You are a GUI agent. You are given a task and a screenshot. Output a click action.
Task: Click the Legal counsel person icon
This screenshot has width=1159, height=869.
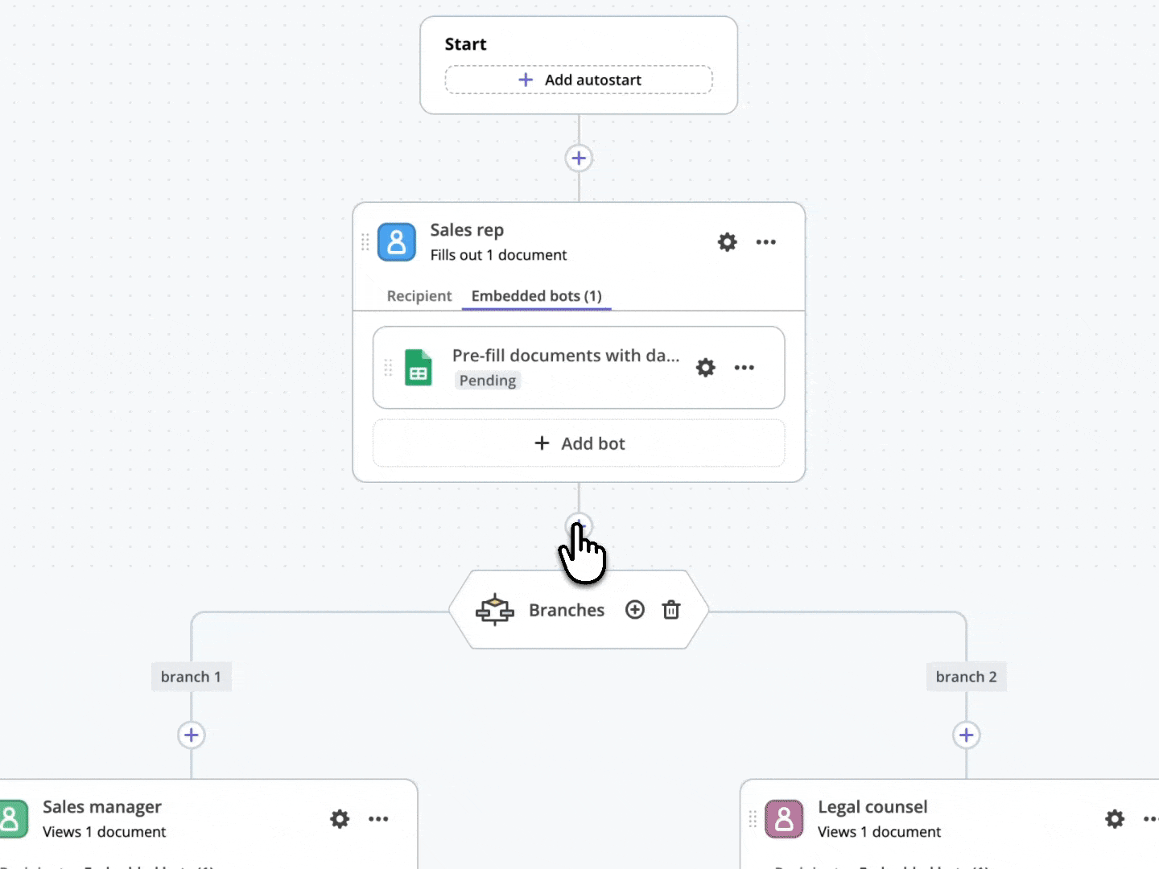[x=783, y=819]
